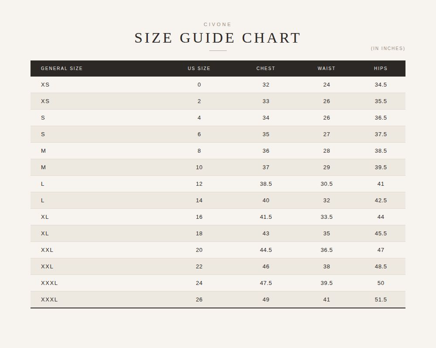
Task: Click chest value 38.5 in L row
Action: pos(266,184)
